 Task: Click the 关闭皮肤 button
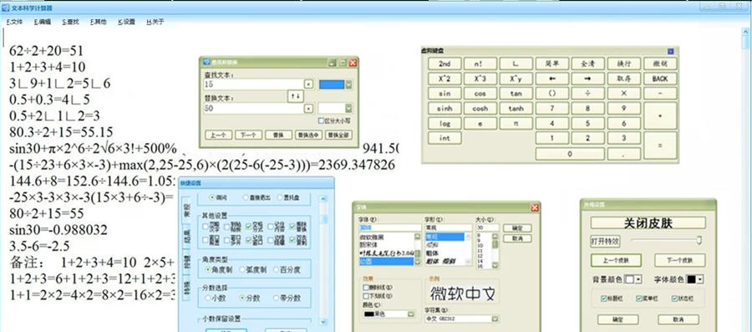pyautogui.click(x=648, y=223)
